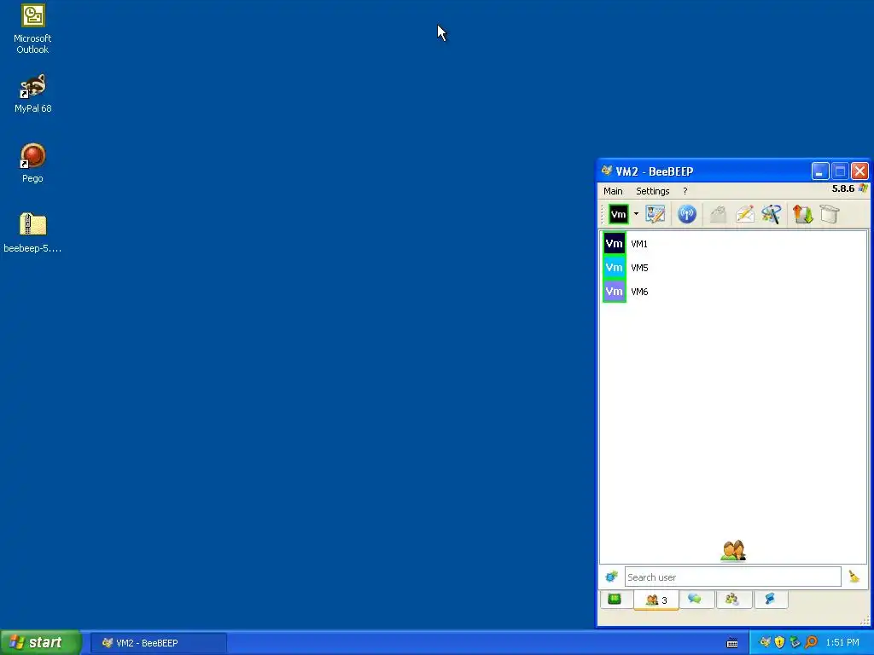The image size is (874, 655).
Task: Click the network connection tray icon
Action: [x=795, y=643]
